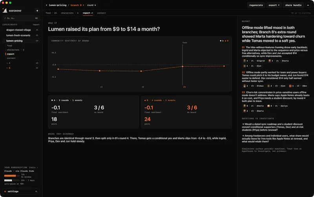Toggle series B in the chart legend
314x197 pixels.
pyautogui.click(x=227, y=41)
